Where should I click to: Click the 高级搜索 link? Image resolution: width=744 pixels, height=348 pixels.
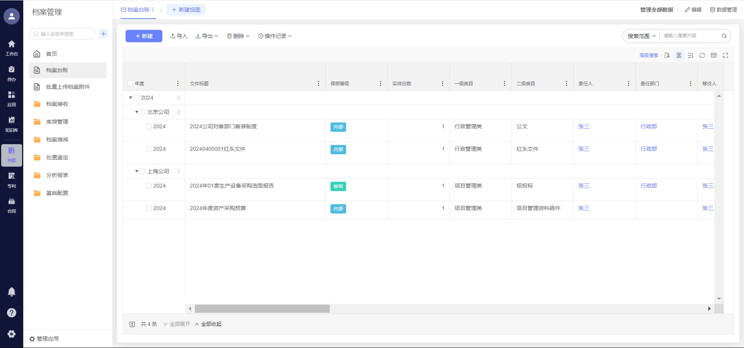(649, 55)
